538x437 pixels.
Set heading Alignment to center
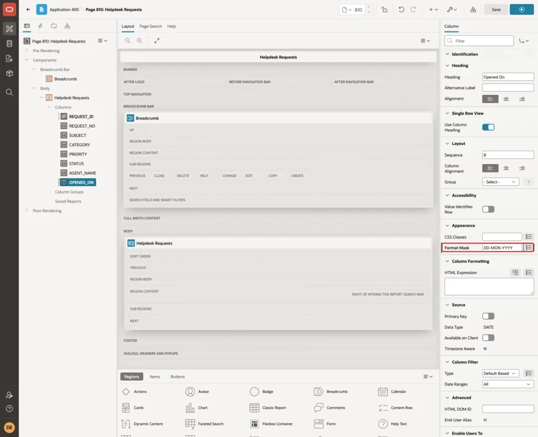click(506, 99)
